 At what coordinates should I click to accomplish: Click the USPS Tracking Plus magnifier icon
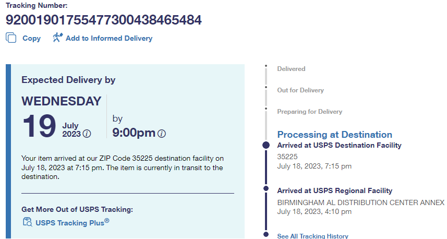[27, 222]
